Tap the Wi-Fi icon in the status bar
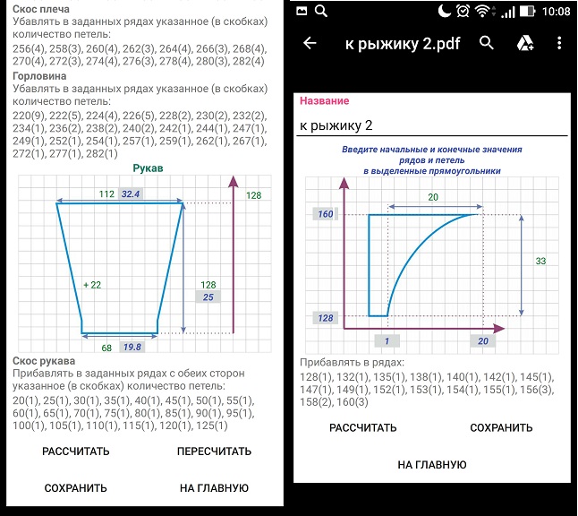 (x=484, y=12)
